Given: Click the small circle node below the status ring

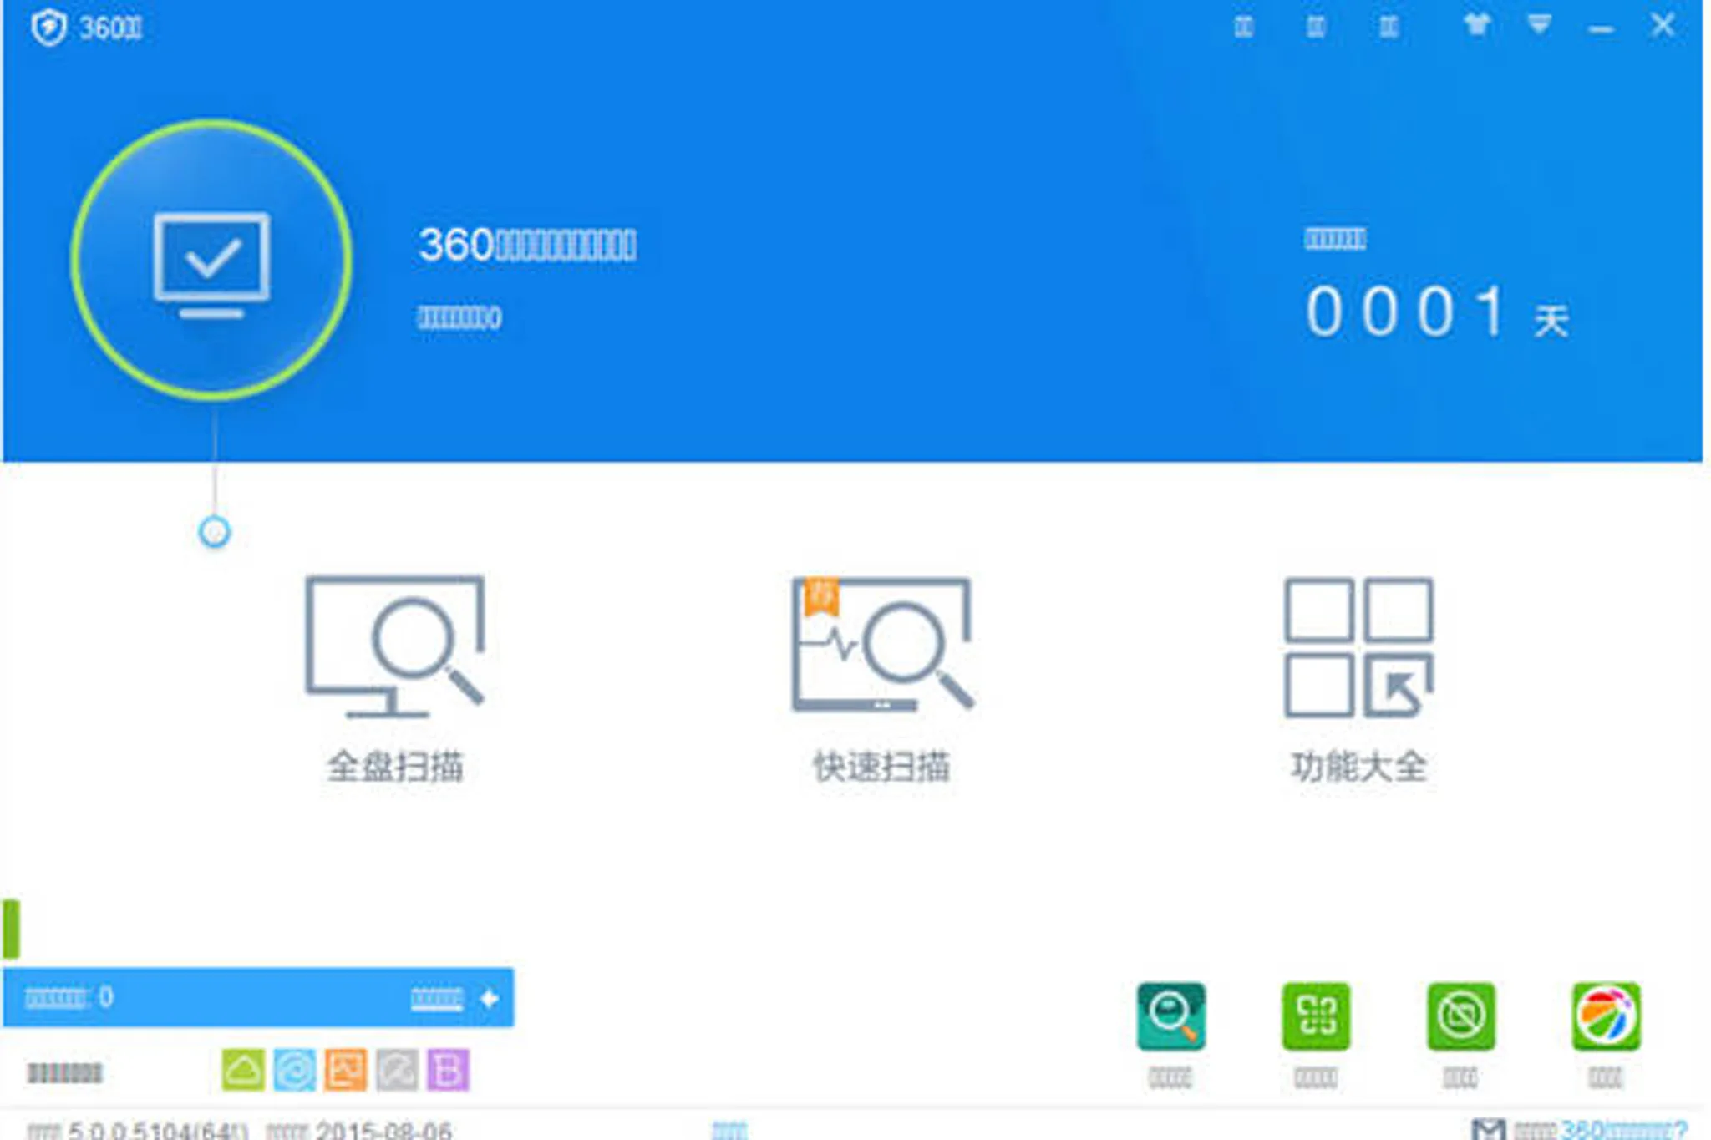Looking at the screenshot, I should pyautogui.click(x=215, y=532).
